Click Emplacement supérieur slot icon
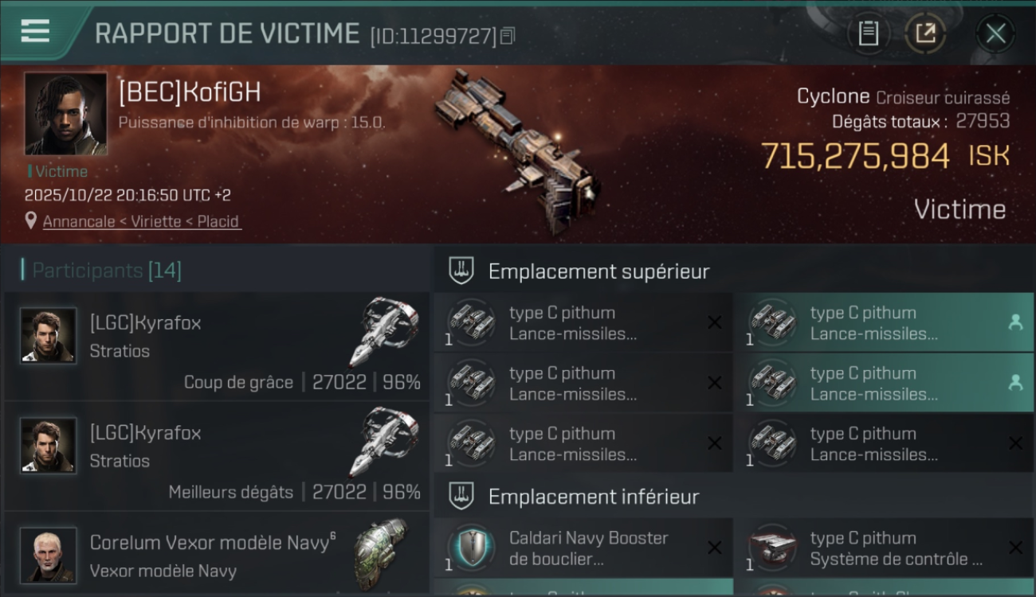 tap(461, 271)
